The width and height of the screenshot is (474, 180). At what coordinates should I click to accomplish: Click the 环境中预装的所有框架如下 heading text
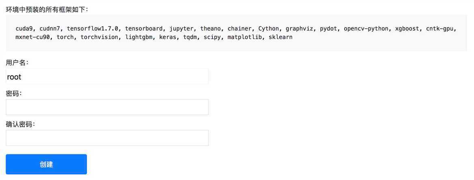(x=47, y=9)
